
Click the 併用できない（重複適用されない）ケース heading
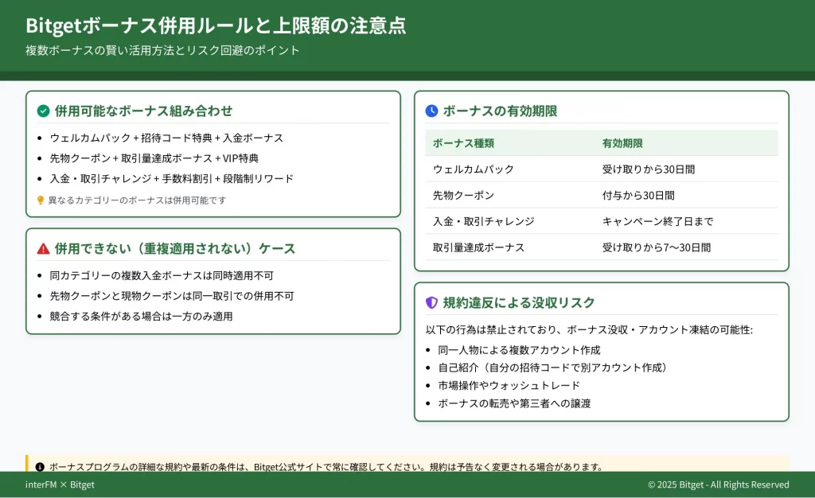(174, 248)
